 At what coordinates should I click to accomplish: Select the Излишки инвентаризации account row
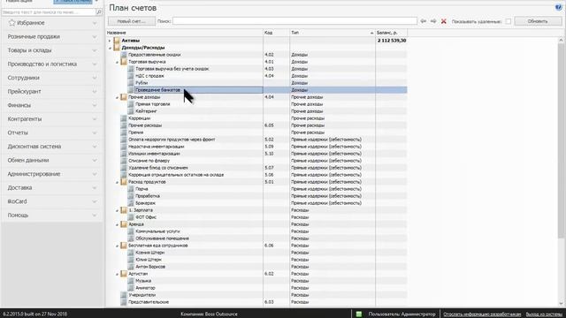(x=256, y=154)
